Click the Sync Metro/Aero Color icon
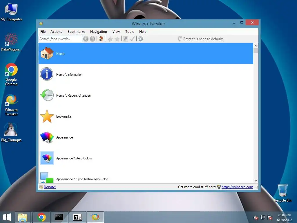The image size is (297, 223). [47, 178]
